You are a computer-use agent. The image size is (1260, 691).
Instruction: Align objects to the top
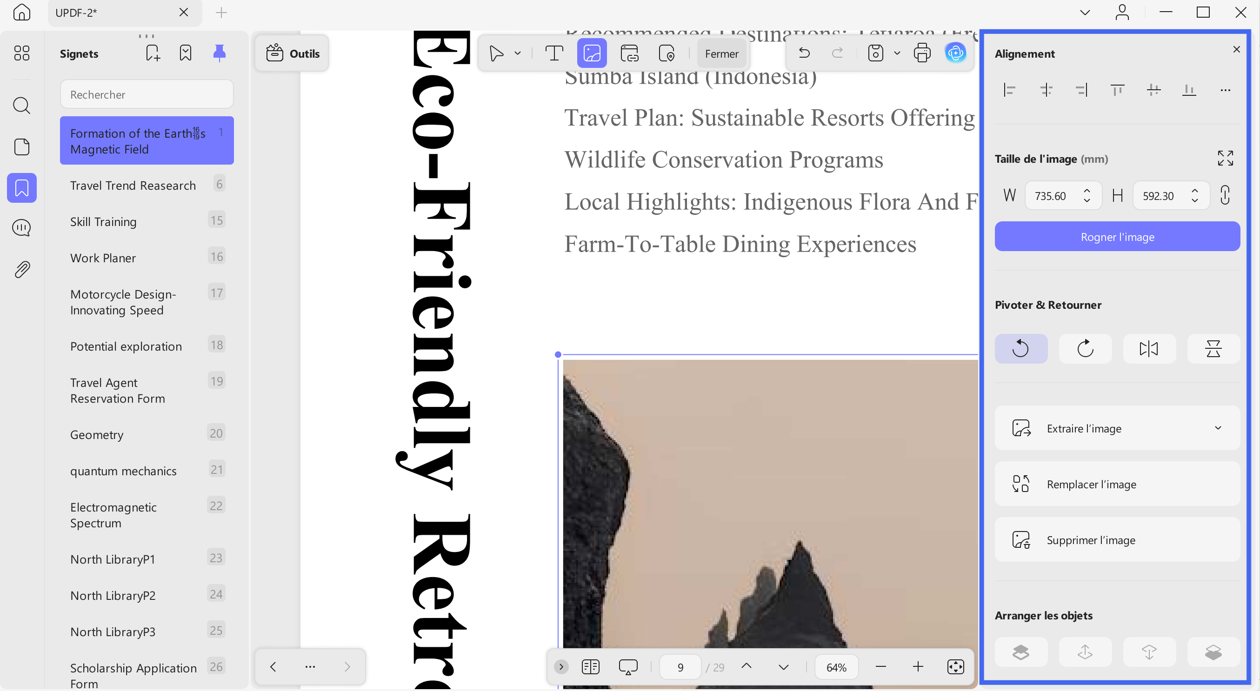(1117, 90)
